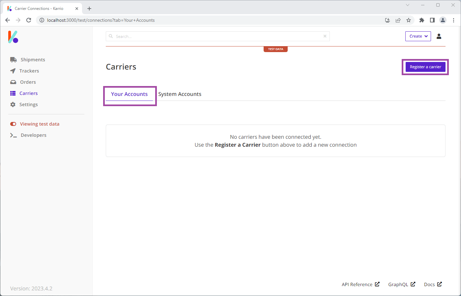Open the Developers section
The height and width of the screenshot is (296, 461).
tap(28, 135)
